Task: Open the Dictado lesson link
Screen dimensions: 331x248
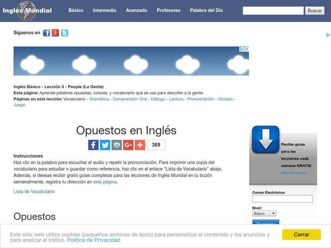Action: coord(225,99)
